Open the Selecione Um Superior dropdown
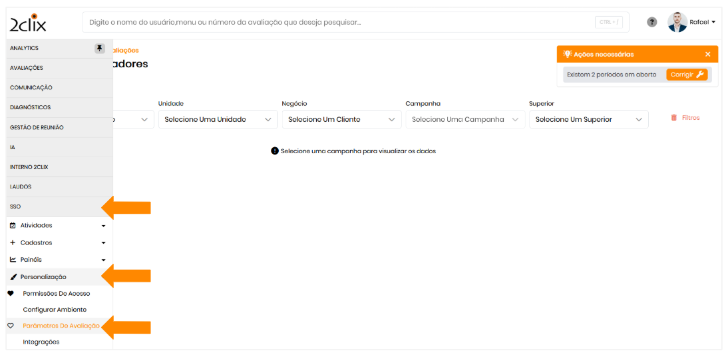 tap(588, 119)
